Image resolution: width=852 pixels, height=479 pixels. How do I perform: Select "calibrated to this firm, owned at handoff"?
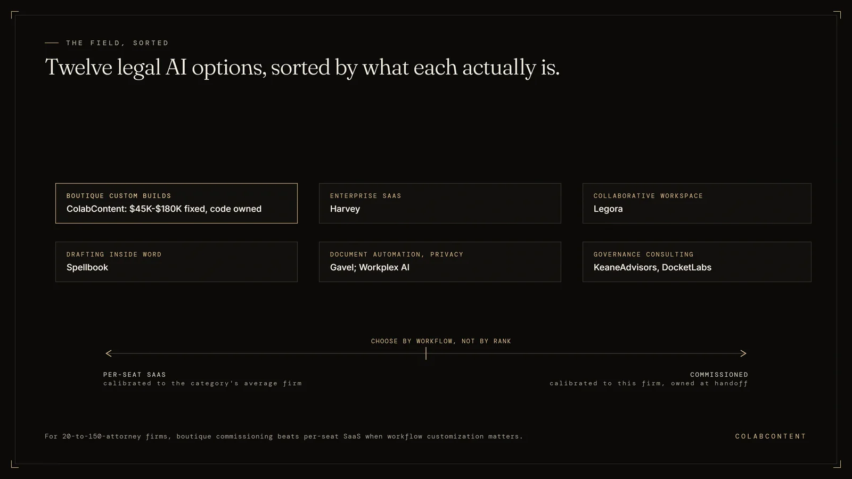[x=649, y=383]
